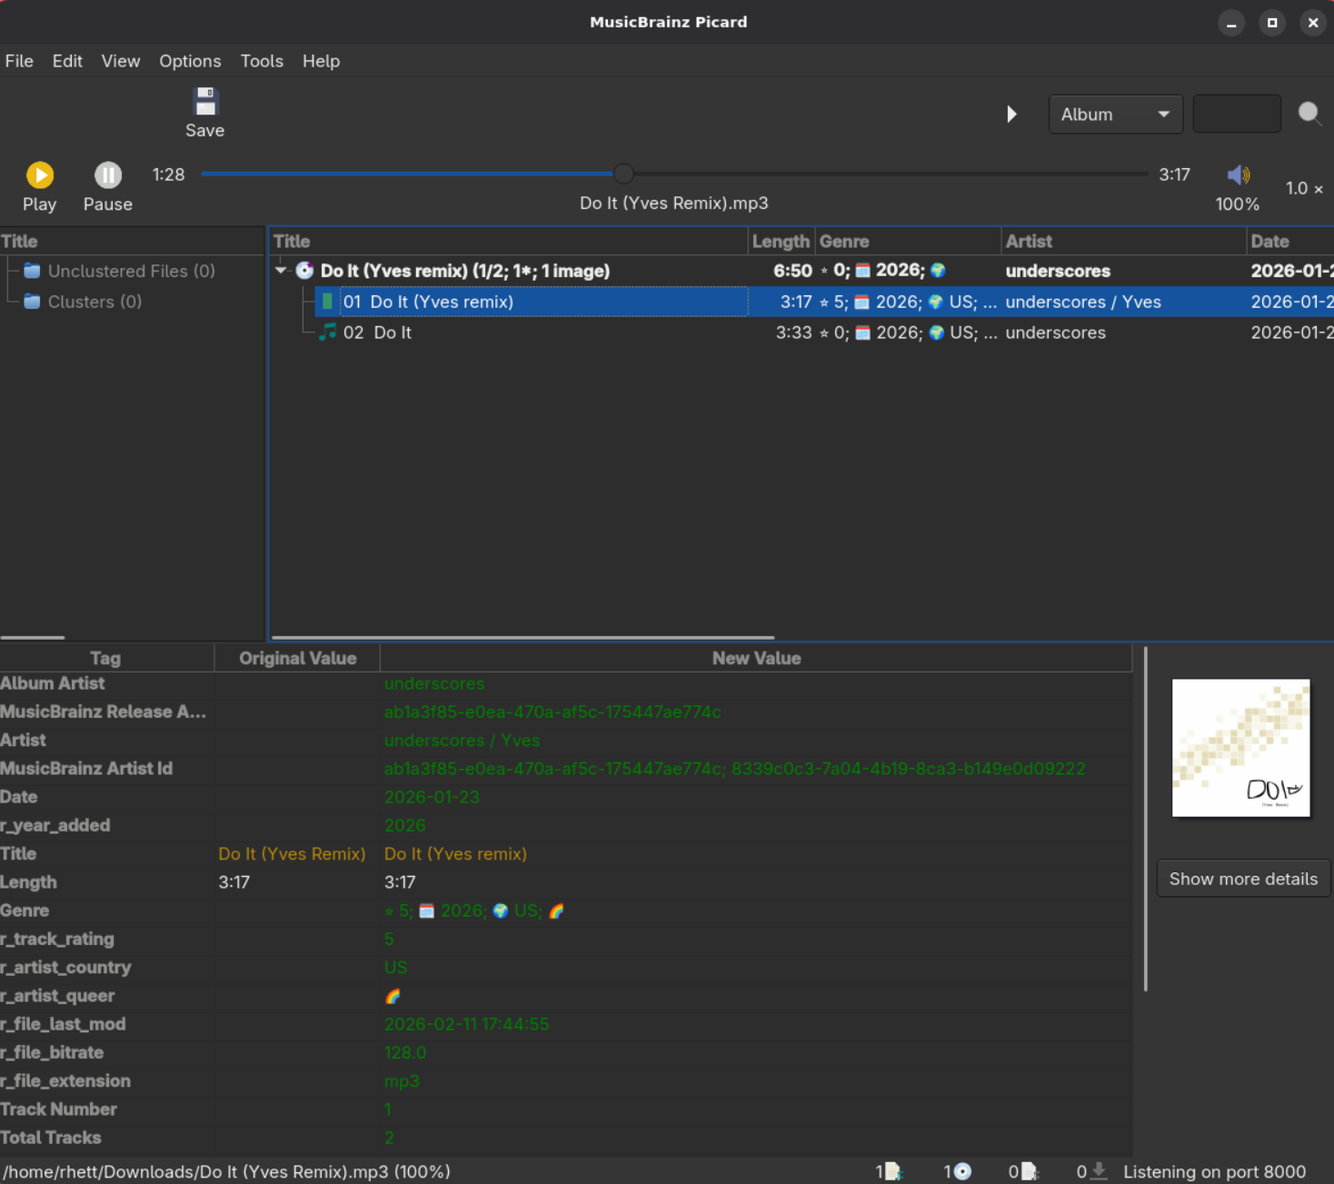Change the 1.0 × playback speed
The height and width of the screenshot is (1184, 1334).
[1303, 188]
